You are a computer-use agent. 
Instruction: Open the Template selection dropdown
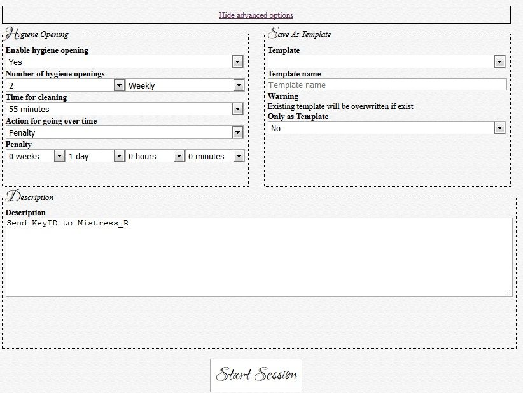pyautogui.click(x=386, y=62)
